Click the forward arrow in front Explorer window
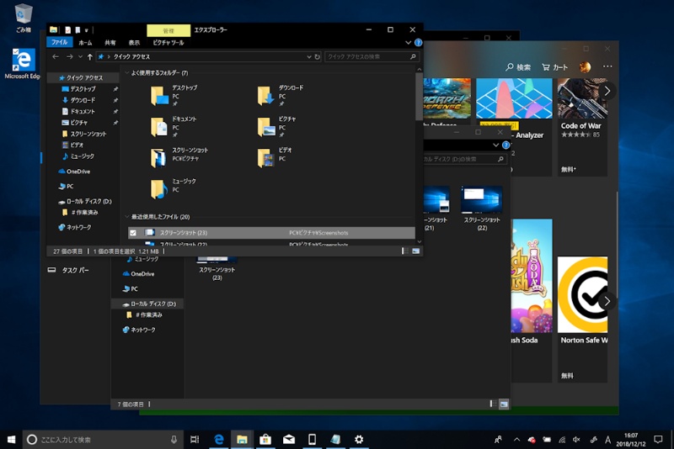This screenshot has height=449, width=674. coord(70,56)
